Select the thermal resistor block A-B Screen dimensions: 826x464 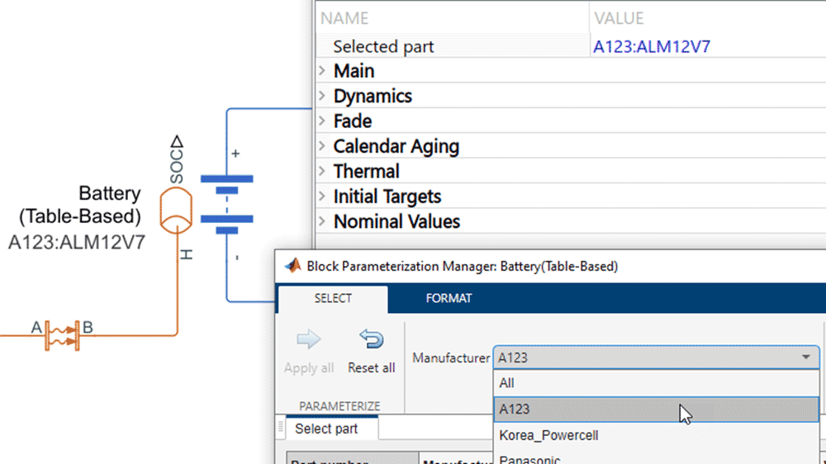62,334
